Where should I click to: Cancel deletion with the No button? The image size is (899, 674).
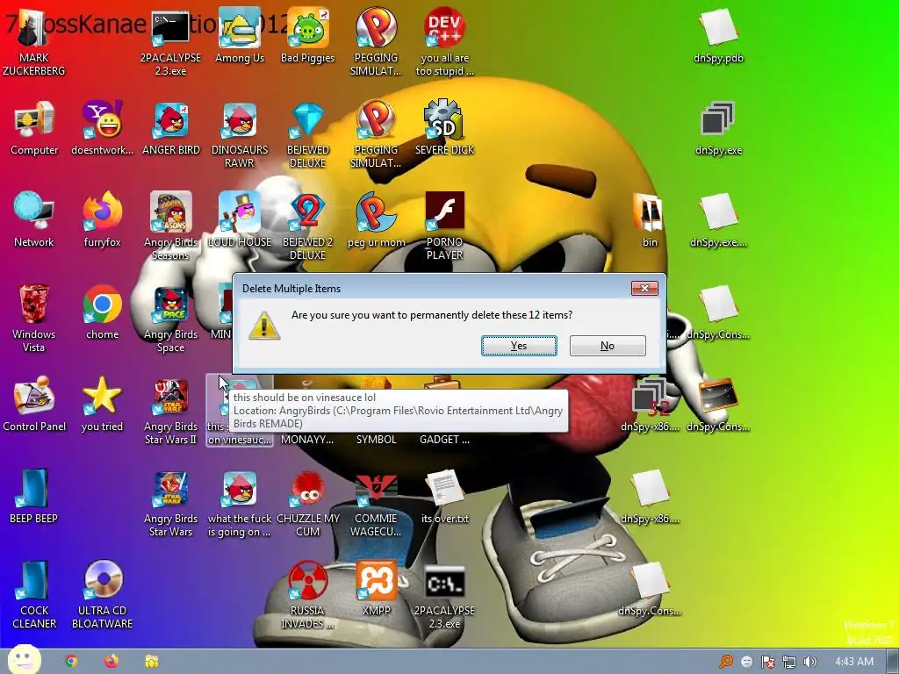(x=608, y=346)
